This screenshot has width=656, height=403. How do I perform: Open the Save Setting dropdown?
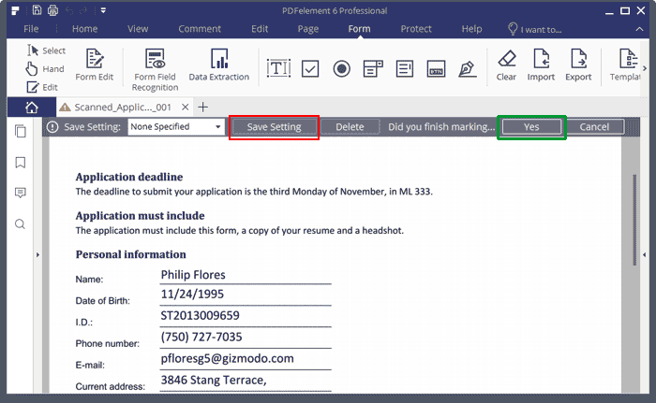coord(176,126)
